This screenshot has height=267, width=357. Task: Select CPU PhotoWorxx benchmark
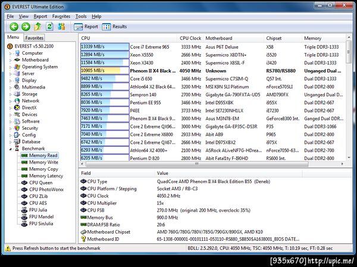click(46, 189)
